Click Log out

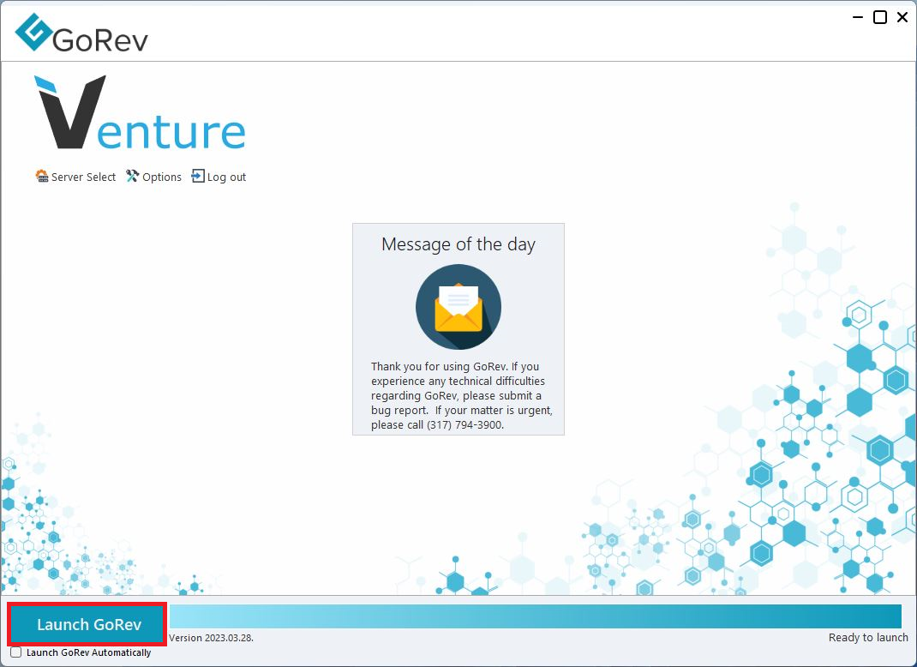click(219, 177)
